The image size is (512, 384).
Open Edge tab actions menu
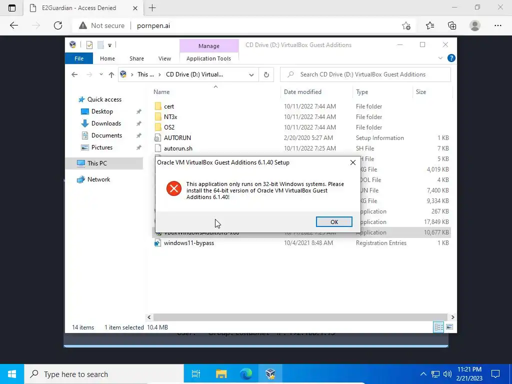click(x=12, y=8)
